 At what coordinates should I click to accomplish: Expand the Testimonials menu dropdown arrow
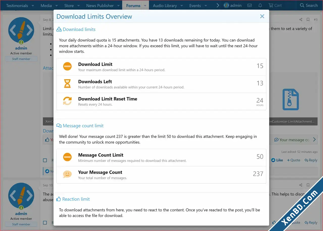click(x=33, y=6)
